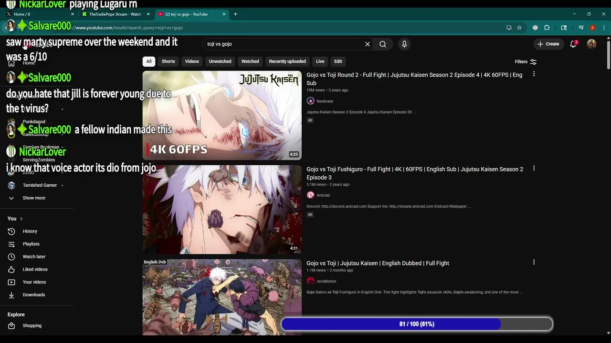This screenshot has width=611, height=343.
Task: Select the Shorts filter chip
Action: pos(168,61)
